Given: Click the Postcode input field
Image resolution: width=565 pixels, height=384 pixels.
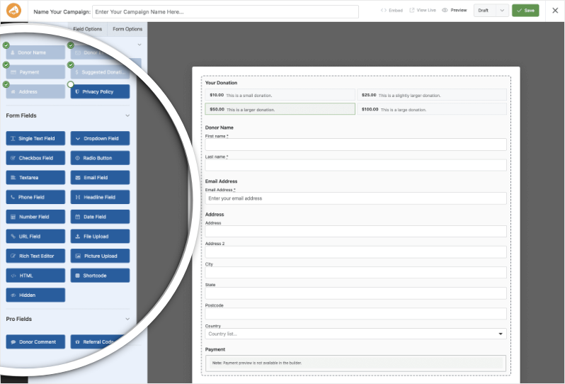Looking at the screenshot, I should (355, 313).
